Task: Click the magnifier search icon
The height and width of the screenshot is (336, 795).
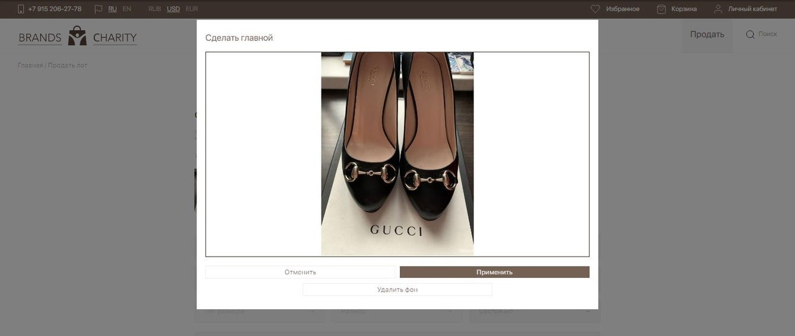Action: 751,34
